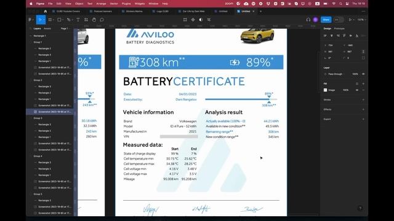Click the purple user avatar
394x221 pixels.
pyautogui.click(x=316, y=20)
